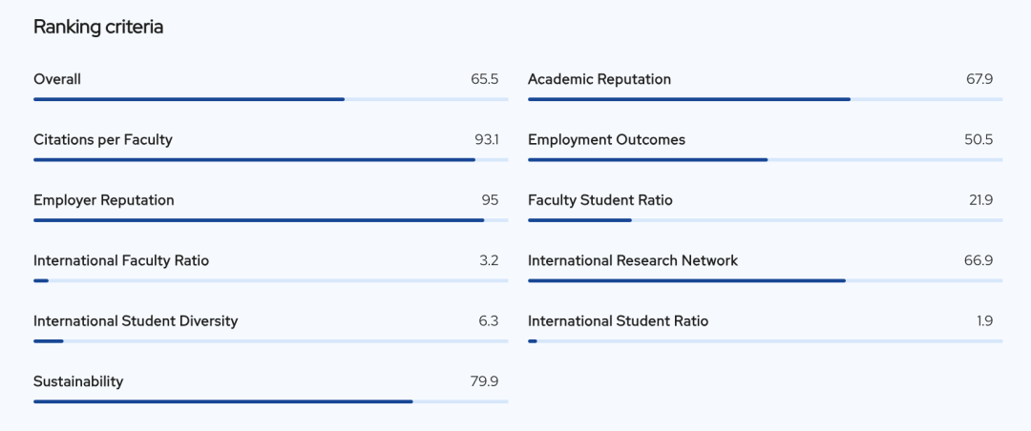The image size is (1031, 431).
Task: Click the Faculty Student Ratio bar
Action: [x=765, y=220]
